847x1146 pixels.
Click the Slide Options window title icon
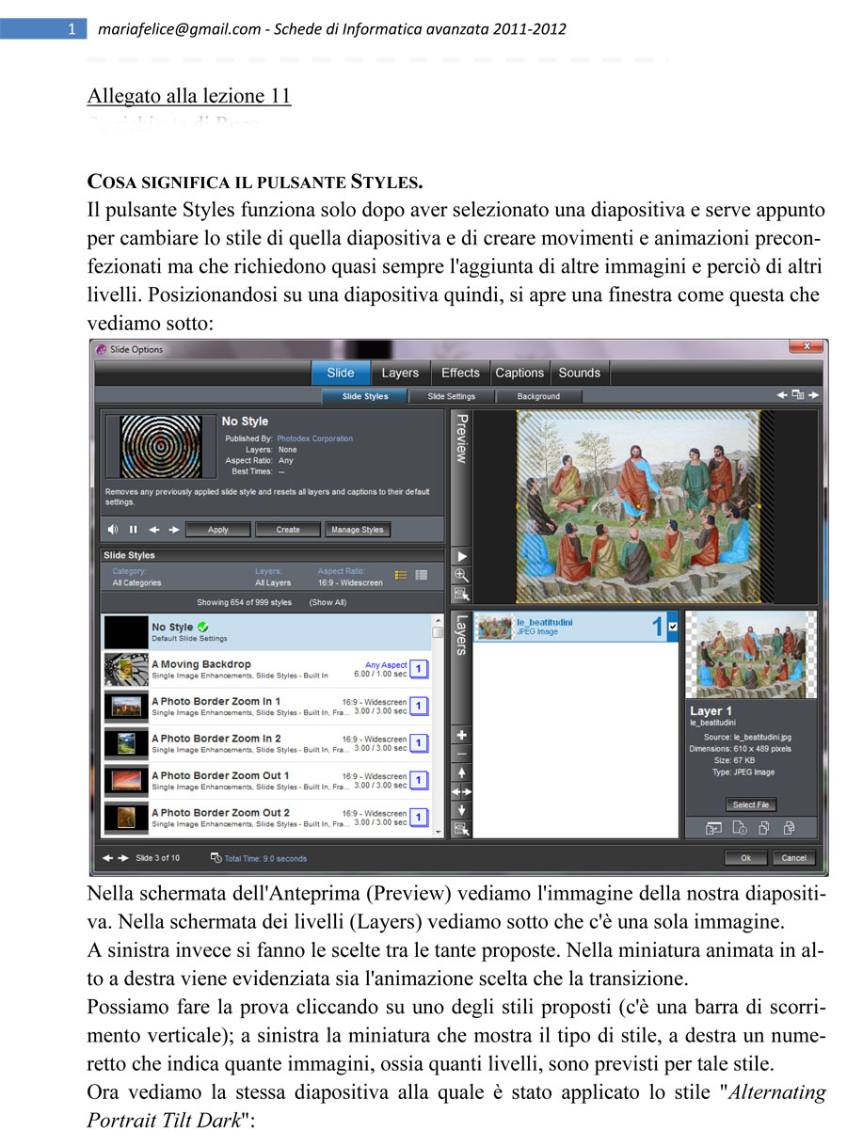[x=101, y=349]
